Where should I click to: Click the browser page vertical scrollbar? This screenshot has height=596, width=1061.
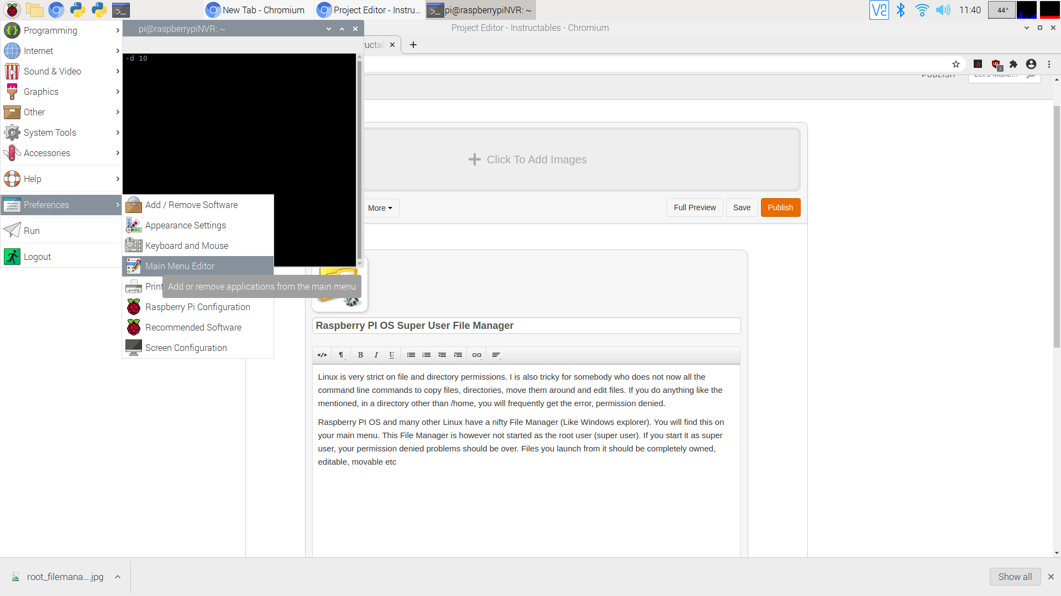coord(1057,226)
